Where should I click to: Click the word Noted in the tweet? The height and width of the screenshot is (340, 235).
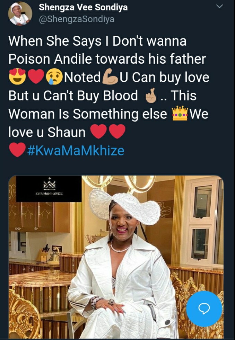[x=82, y=77]
